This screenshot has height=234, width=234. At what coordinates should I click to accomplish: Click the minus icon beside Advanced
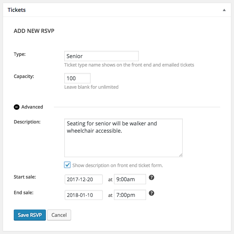[16, 107]
